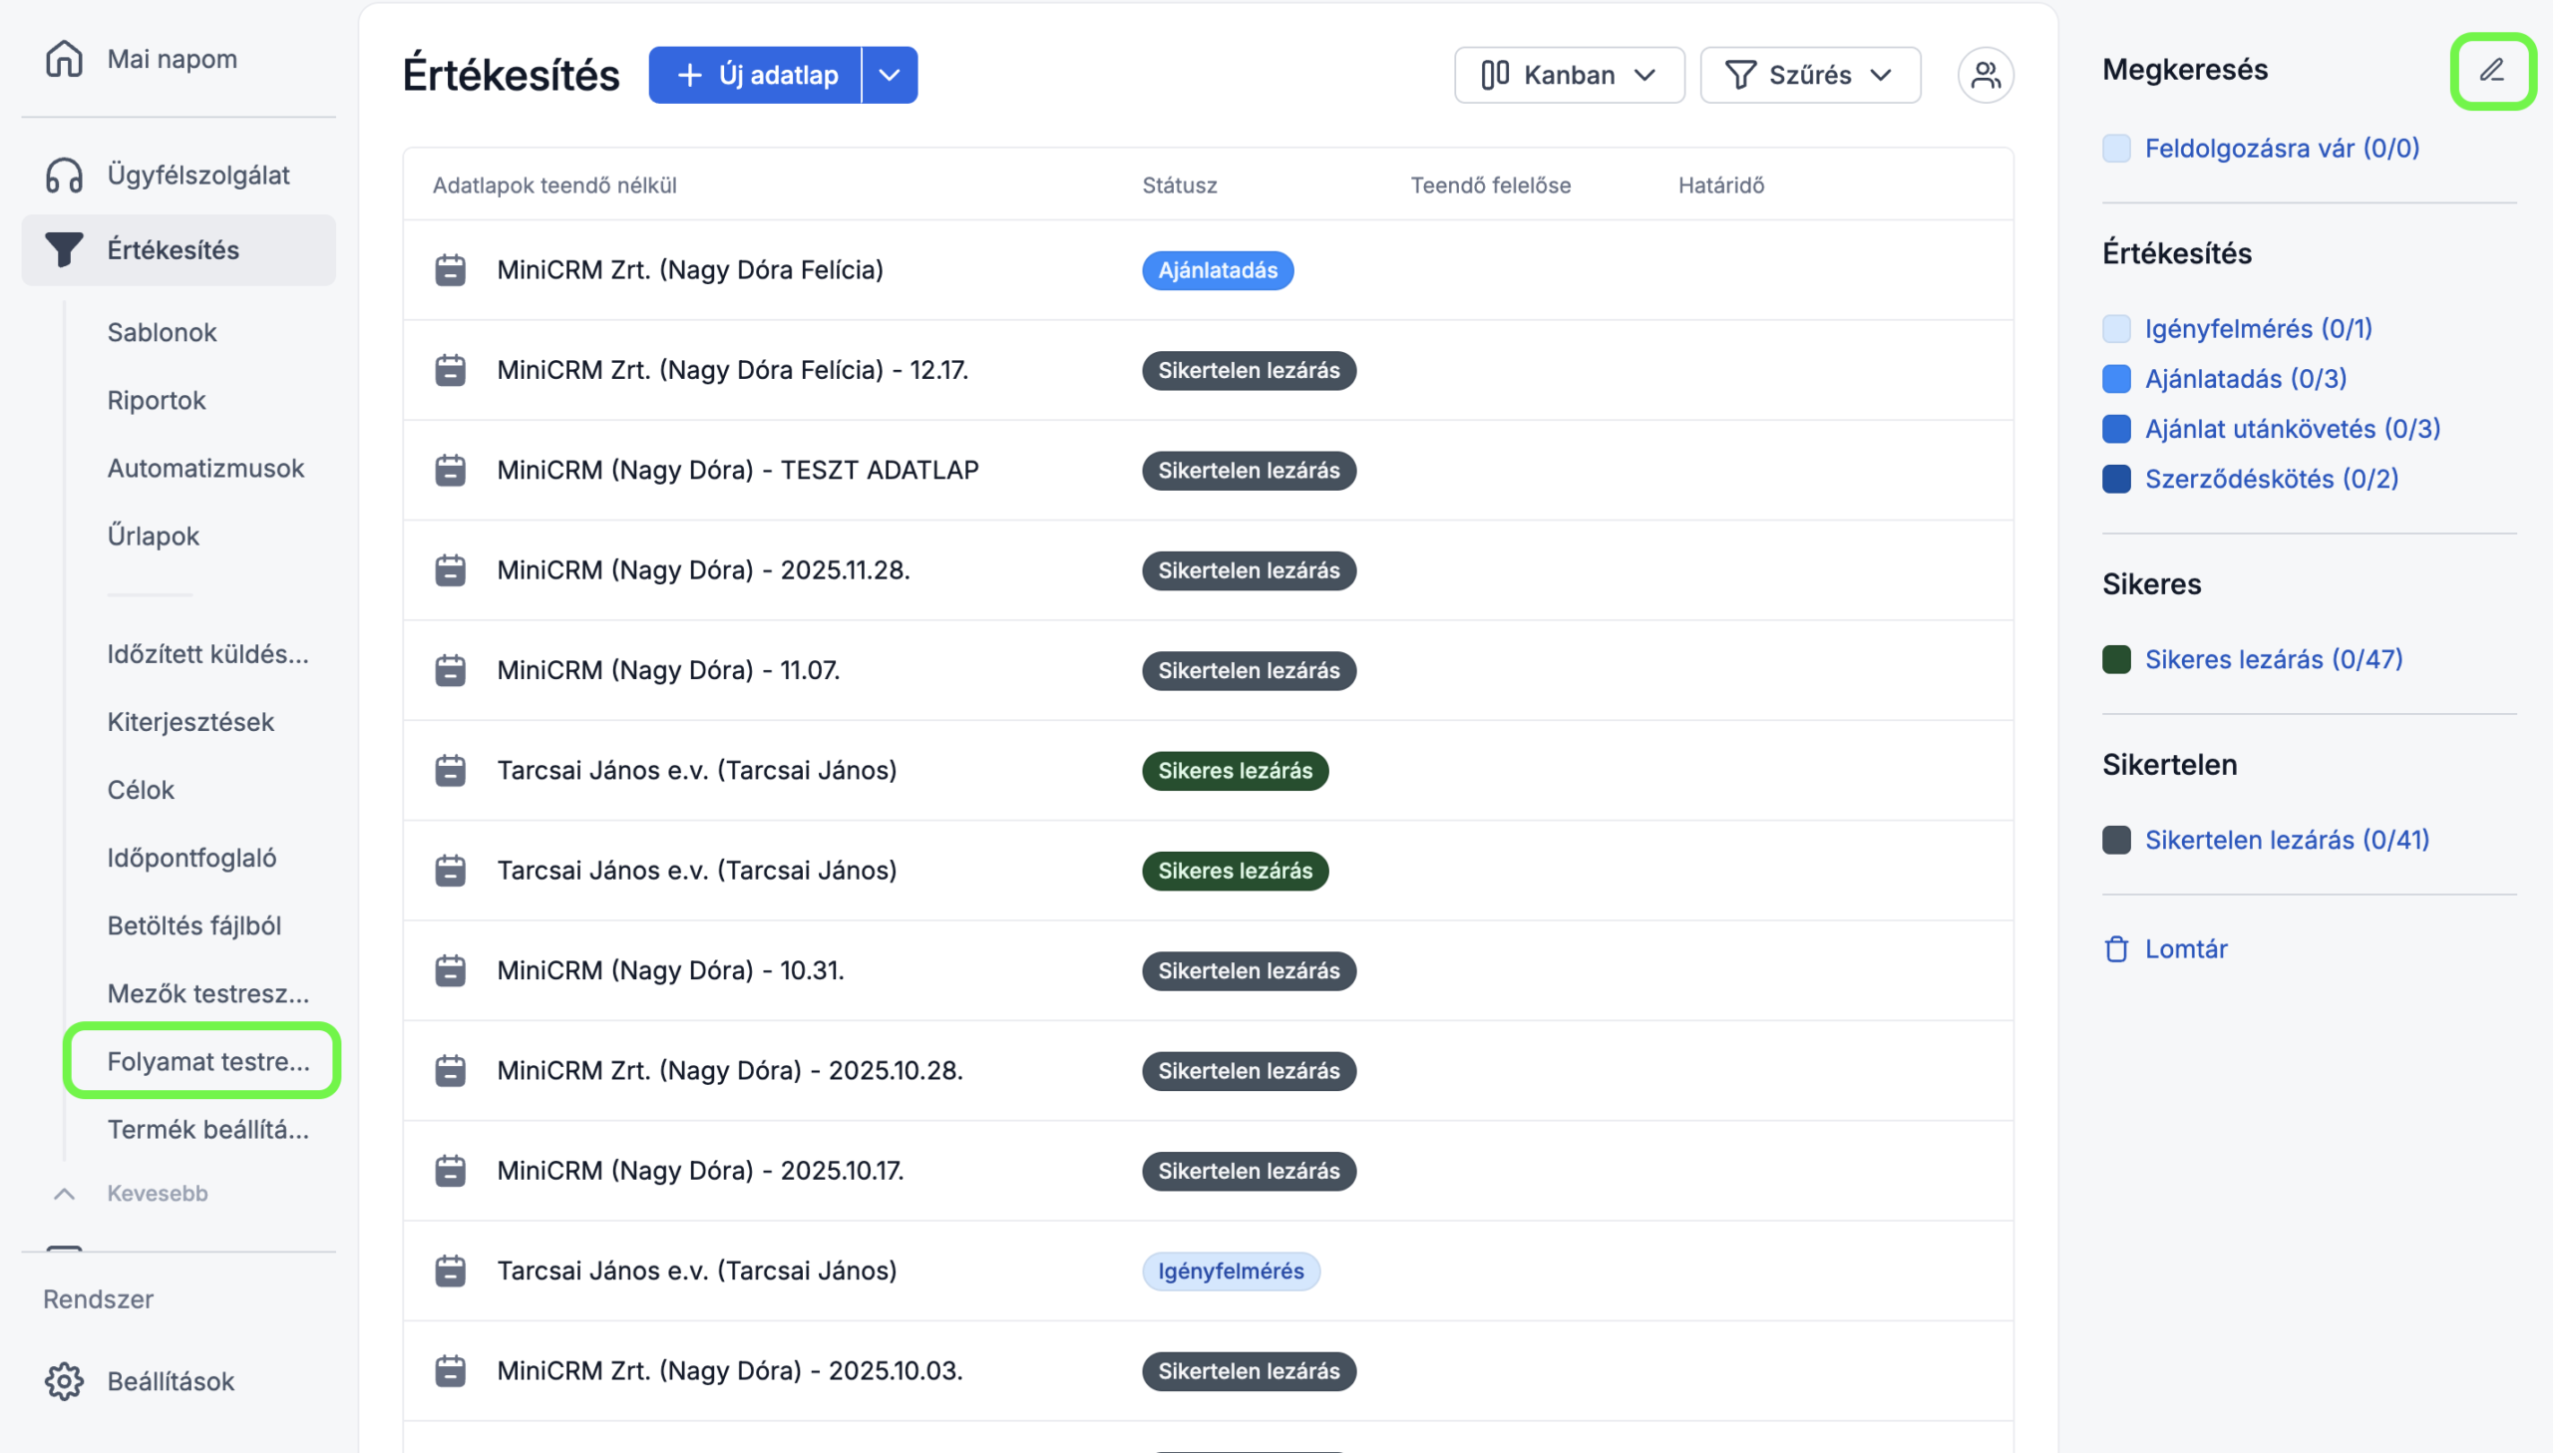Click the pencil edit icon beside Megkeresés
The image size is (2553, 1453).
tap(2491, 71)
